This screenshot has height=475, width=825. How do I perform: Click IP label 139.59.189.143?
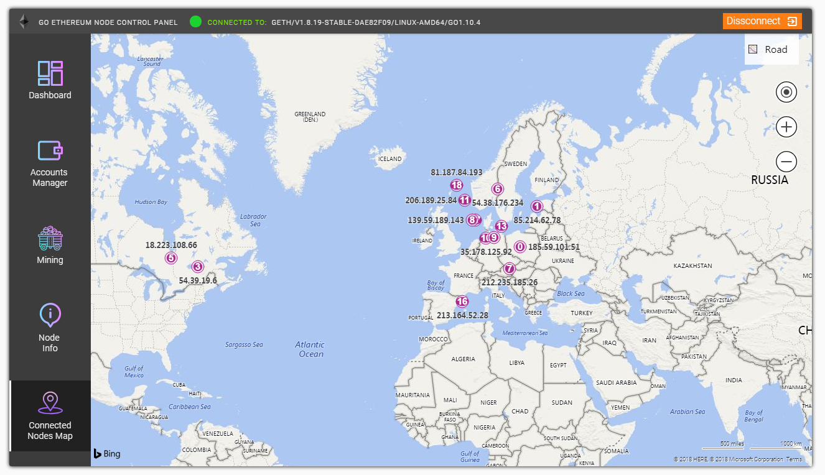[436, 220]
